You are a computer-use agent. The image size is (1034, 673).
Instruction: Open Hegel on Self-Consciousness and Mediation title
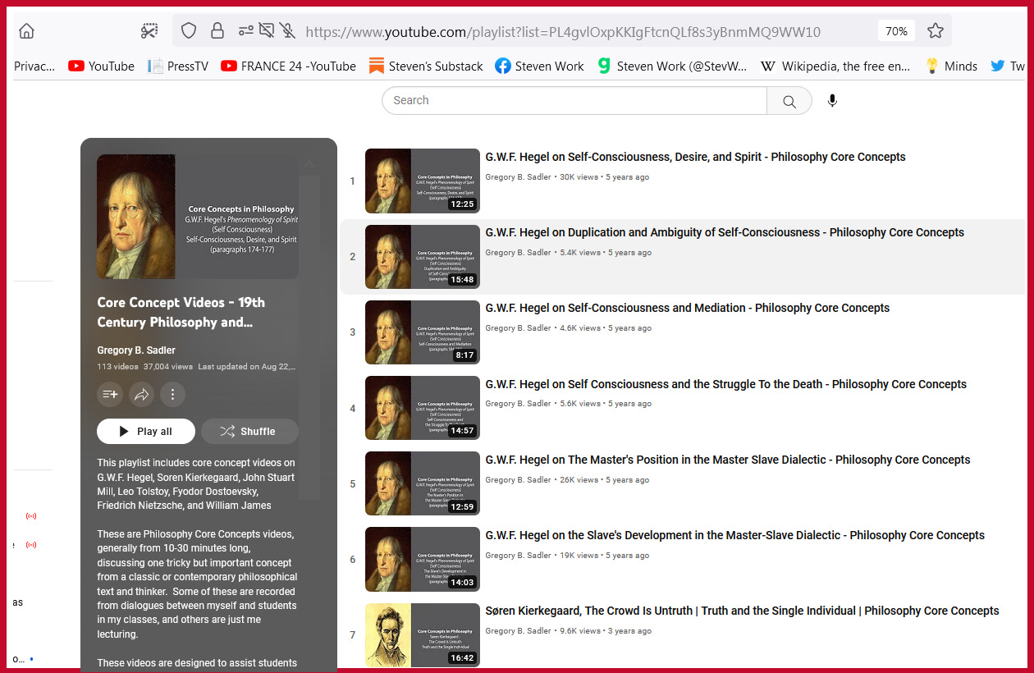687,308
